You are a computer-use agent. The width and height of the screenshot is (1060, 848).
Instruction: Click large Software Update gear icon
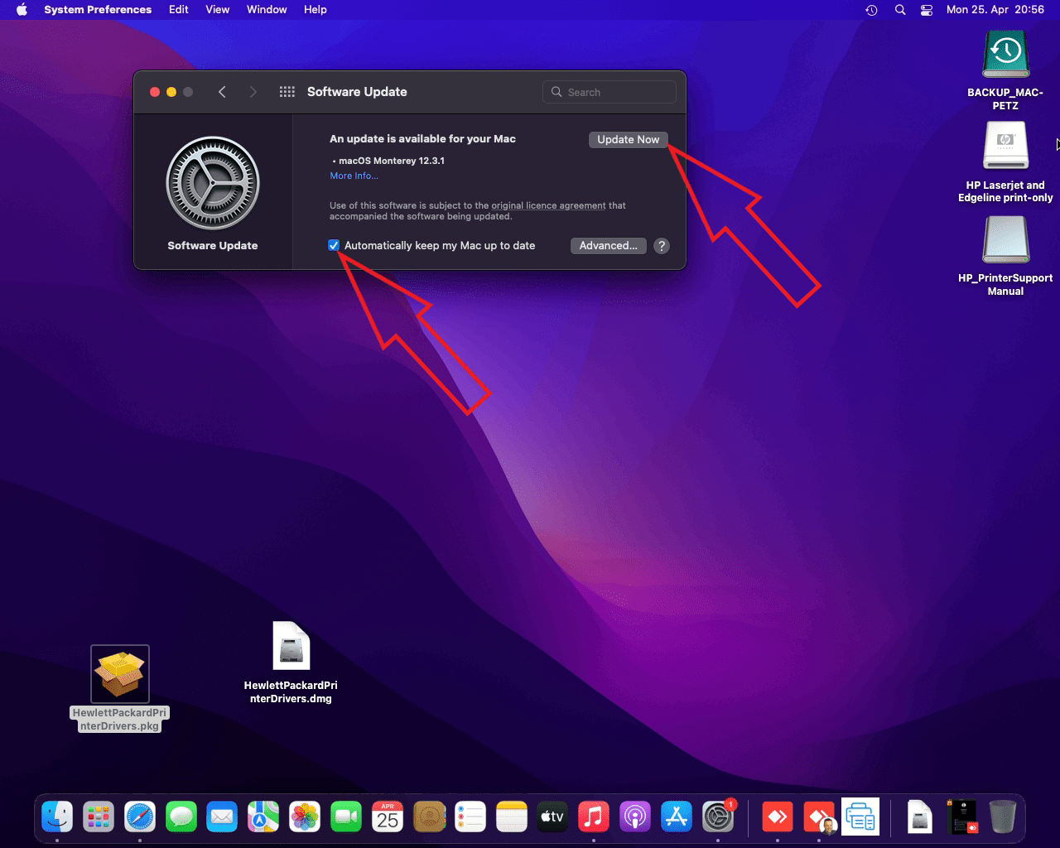point(213,183)
